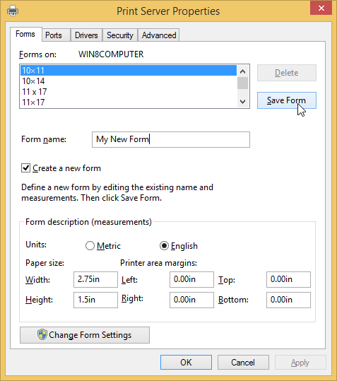Click the forms list up arrow
The width and height of the screenshot is (337, 381).
(x=242, y=71)
